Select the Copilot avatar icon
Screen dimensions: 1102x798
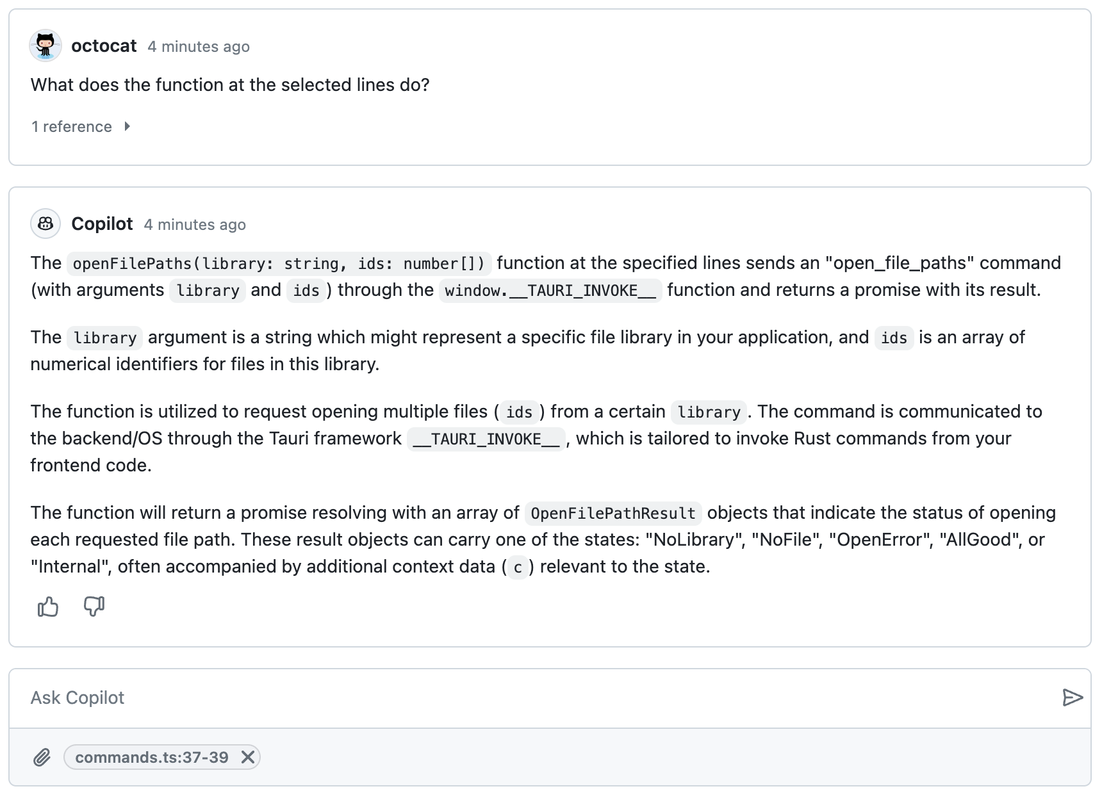pos(45,224)
